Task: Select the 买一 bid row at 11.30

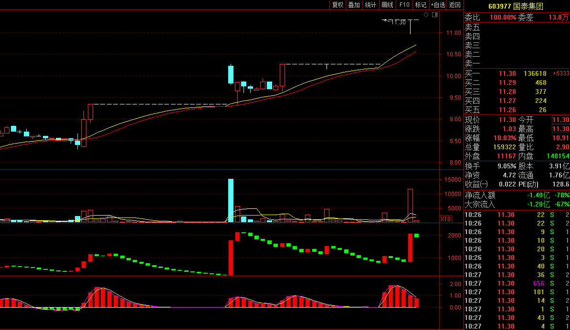Action: tap(517, 73)
